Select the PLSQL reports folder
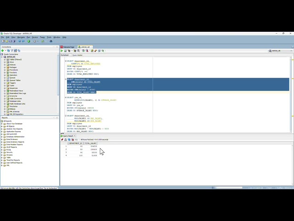Image resolution: width=294 pixels, height=221 pixels. click(9, 150)
